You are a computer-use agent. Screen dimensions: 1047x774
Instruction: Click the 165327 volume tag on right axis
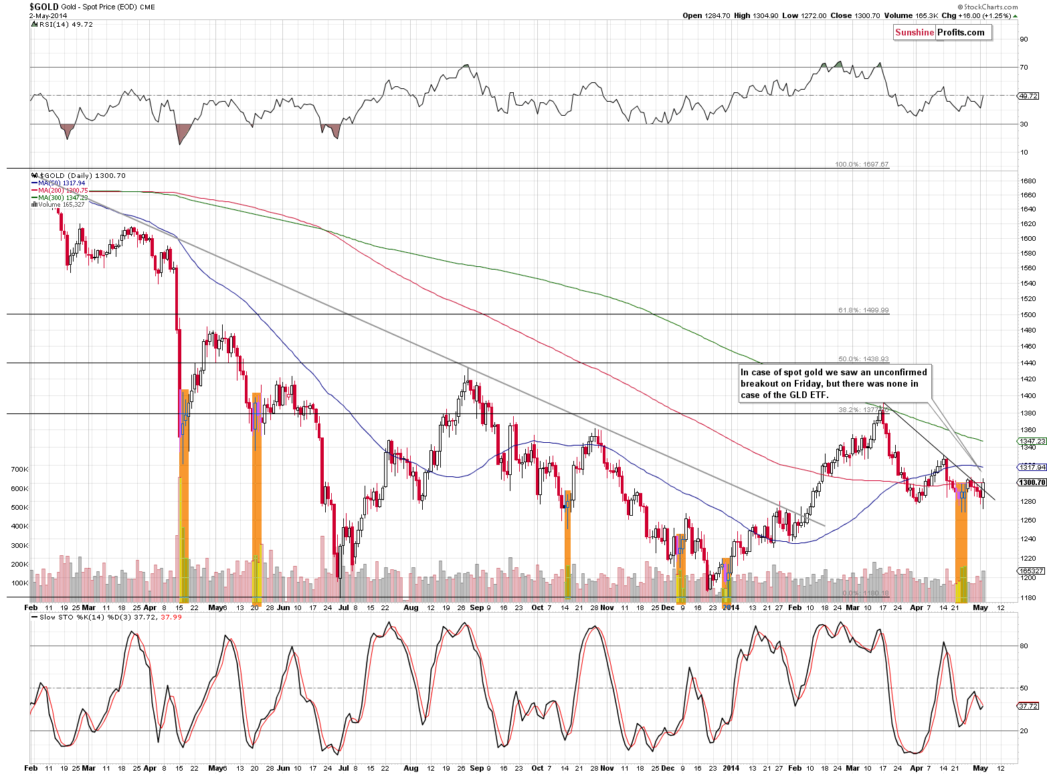point(1031,571)
